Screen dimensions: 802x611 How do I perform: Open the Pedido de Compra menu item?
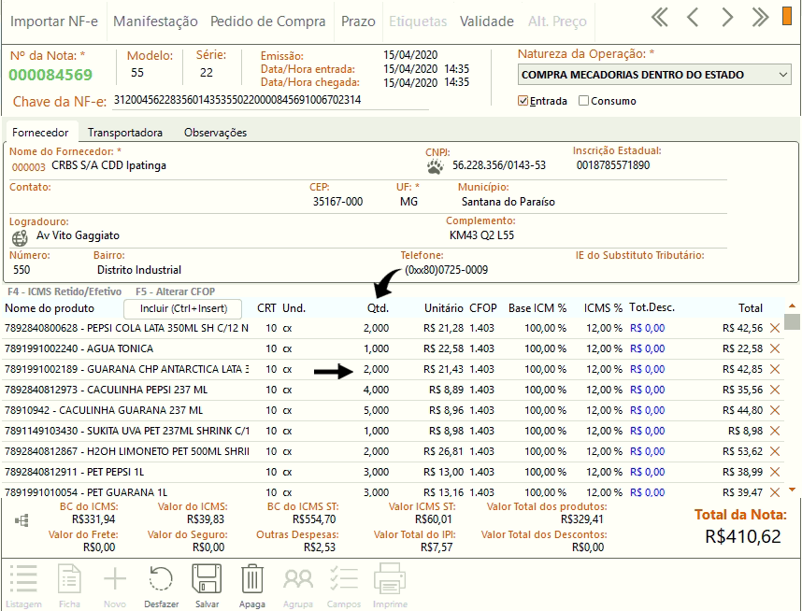coord(268,21)
